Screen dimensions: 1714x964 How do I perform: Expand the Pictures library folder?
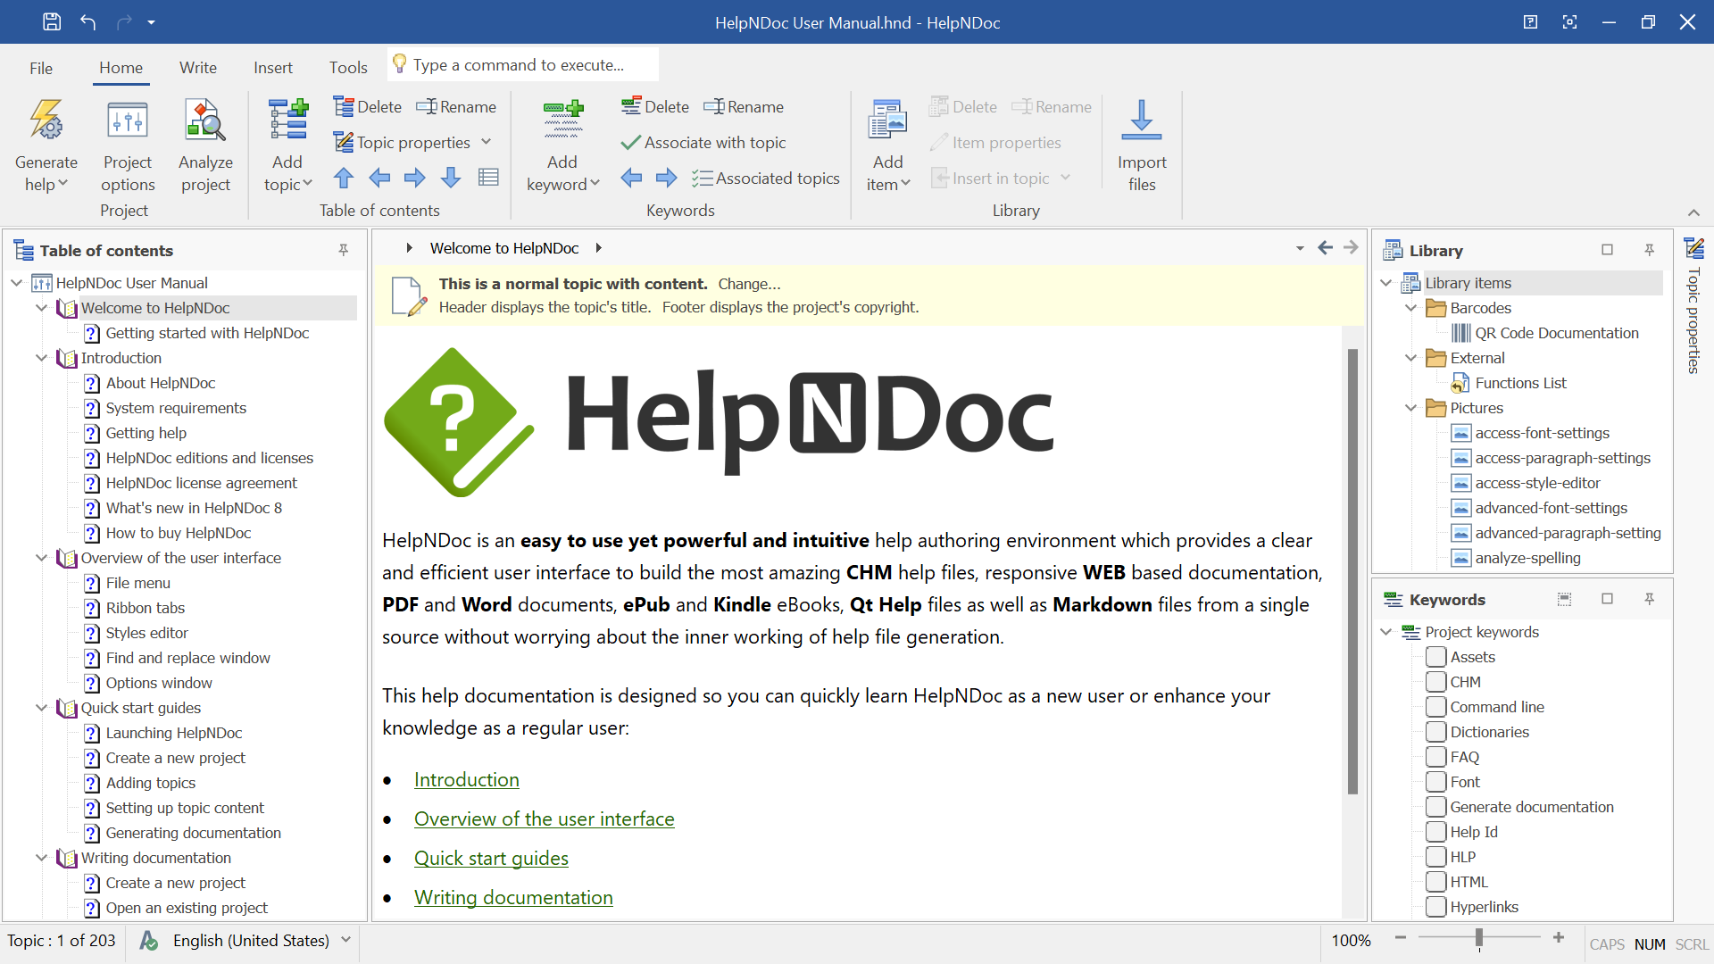click(x=1410, y=407)
